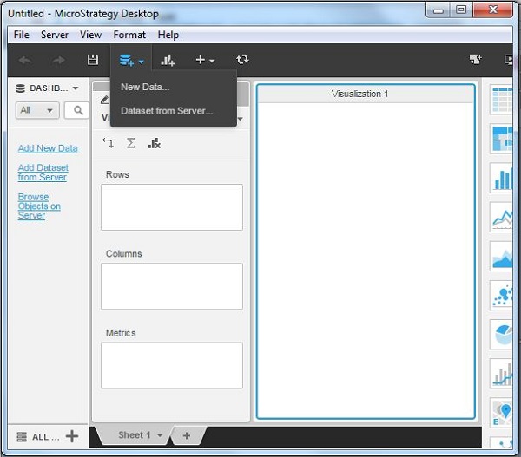Save the dashboard with the floppy icon
This screenshot has width=521, height=457.
click(x=93, y=60)
